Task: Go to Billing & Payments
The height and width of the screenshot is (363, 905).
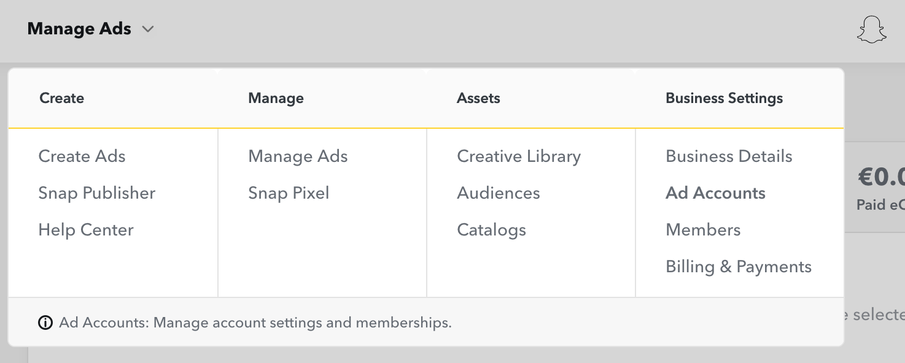Action: [739, 267]
